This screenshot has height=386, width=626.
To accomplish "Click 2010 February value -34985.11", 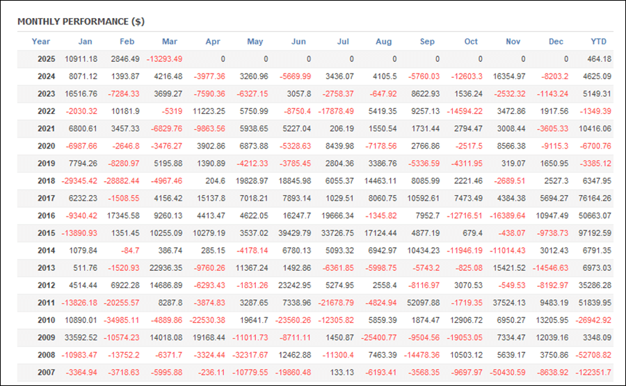I will coord(122,320).
